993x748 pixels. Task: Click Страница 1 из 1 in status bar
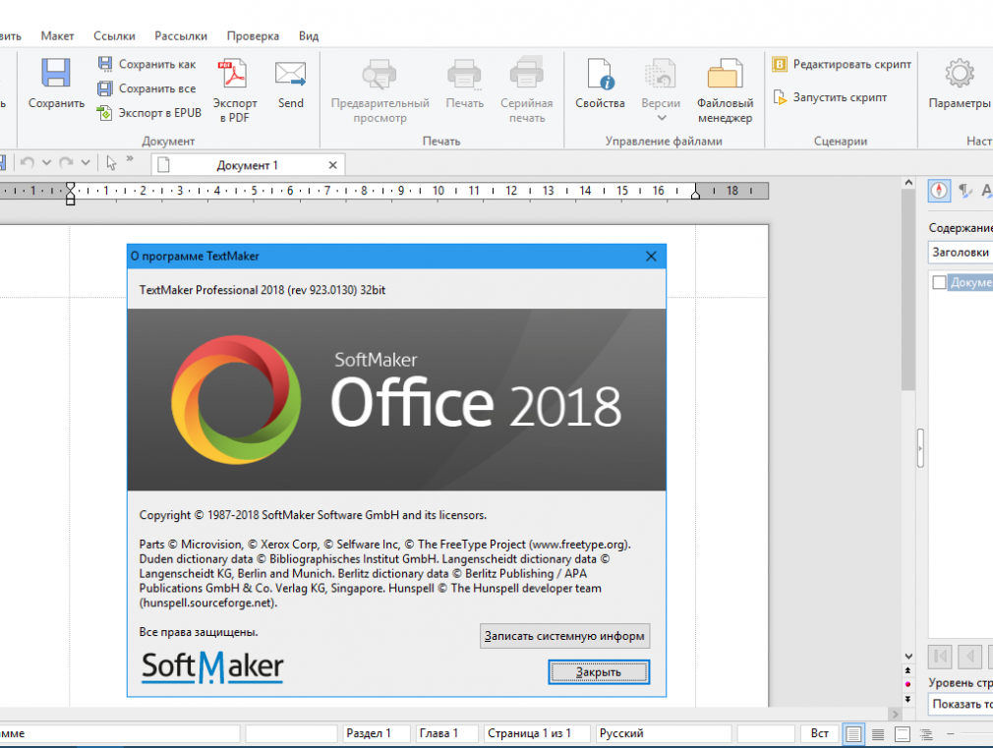click(x=537, y=733)
